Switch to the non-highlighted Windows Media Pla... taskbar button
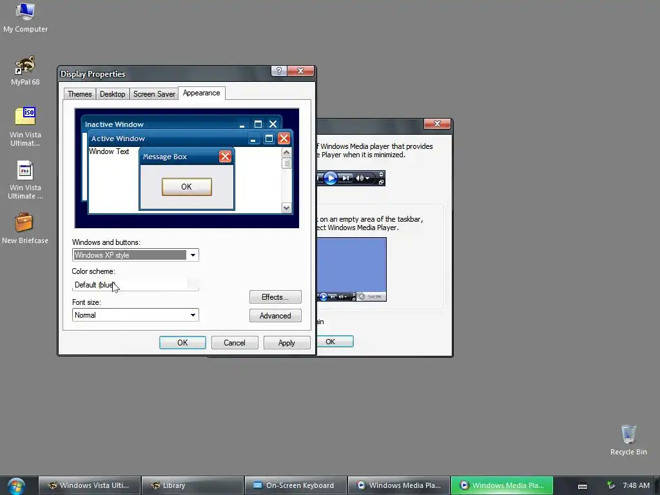Image resolution: width=660 pixels, height=495 pixels. 399,485
